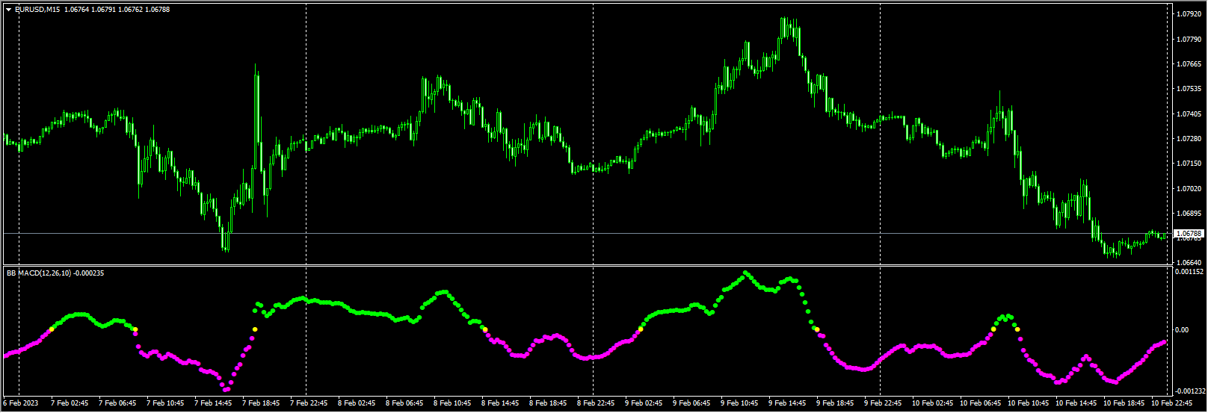Click the 7 Feb 02:45 time label

click(x=69, y=403)
